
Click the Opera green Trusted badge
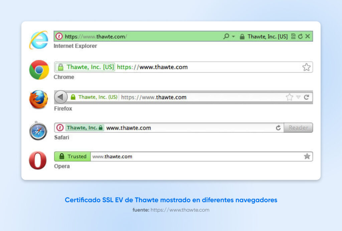[x=72, y=156]
